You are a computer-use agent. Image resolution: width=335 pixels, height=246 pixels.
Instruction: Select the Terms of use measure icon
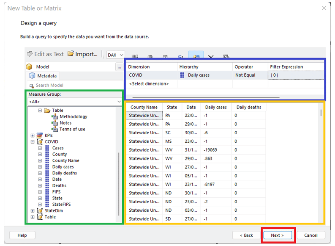[x=54, y=129]
